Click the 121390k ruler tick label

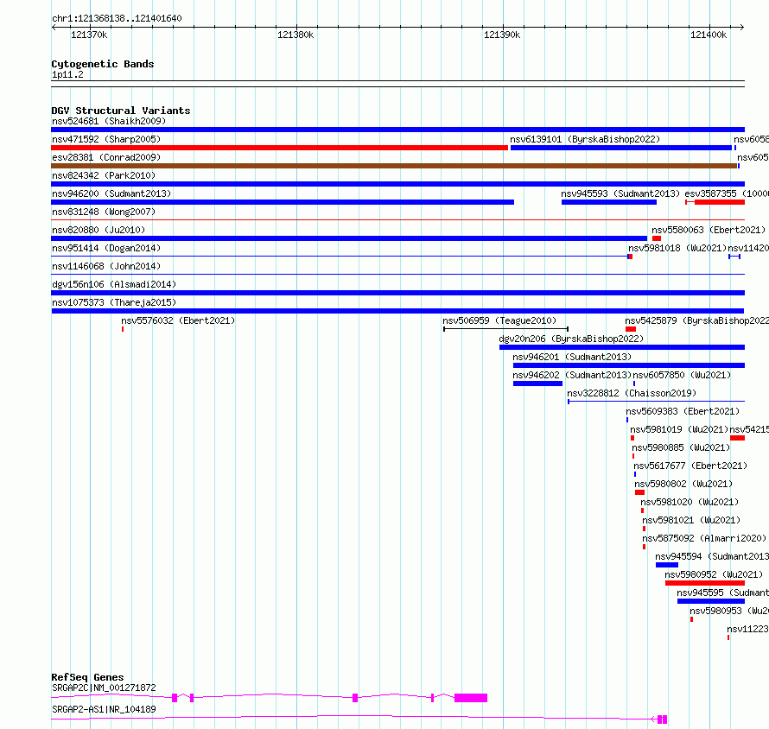[502, 35]
